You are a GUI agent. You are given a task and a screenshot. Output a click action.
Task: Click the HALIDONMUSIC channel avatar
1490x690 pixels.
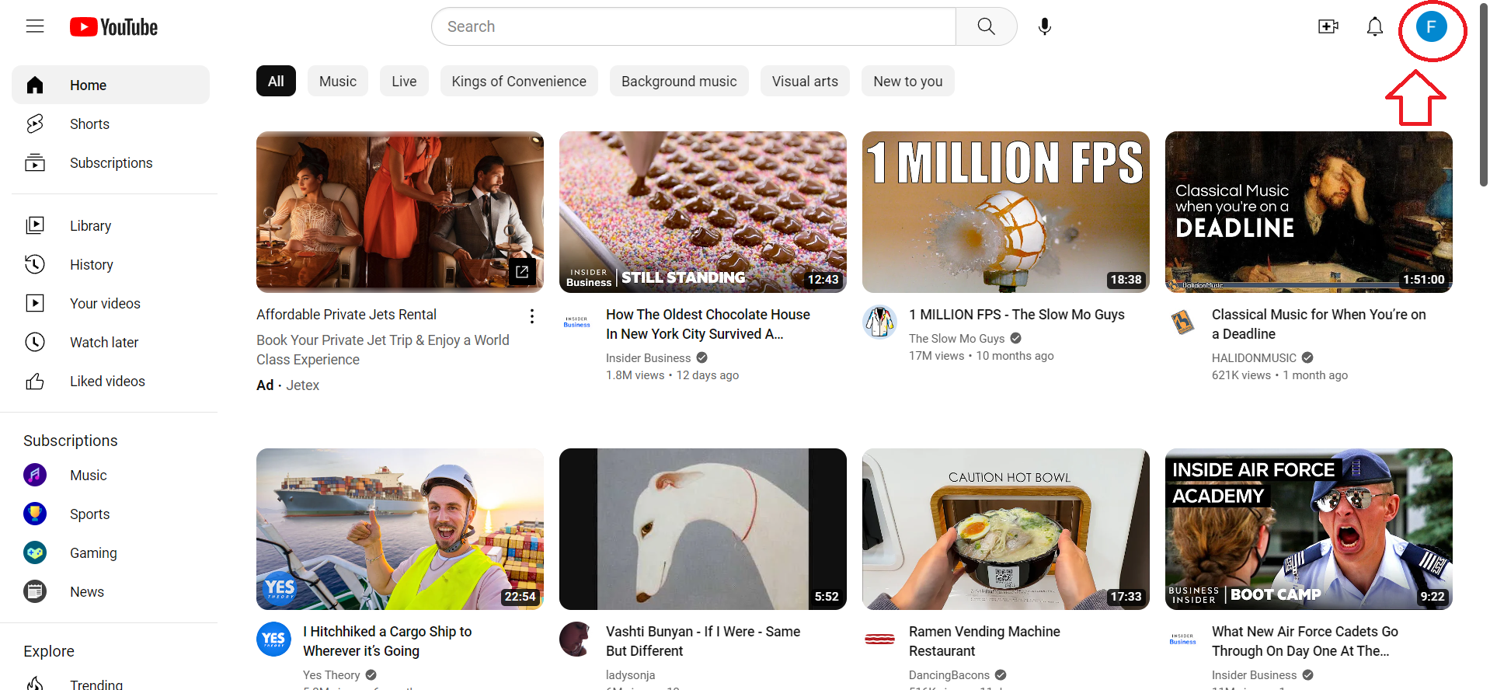[1182, 322]
